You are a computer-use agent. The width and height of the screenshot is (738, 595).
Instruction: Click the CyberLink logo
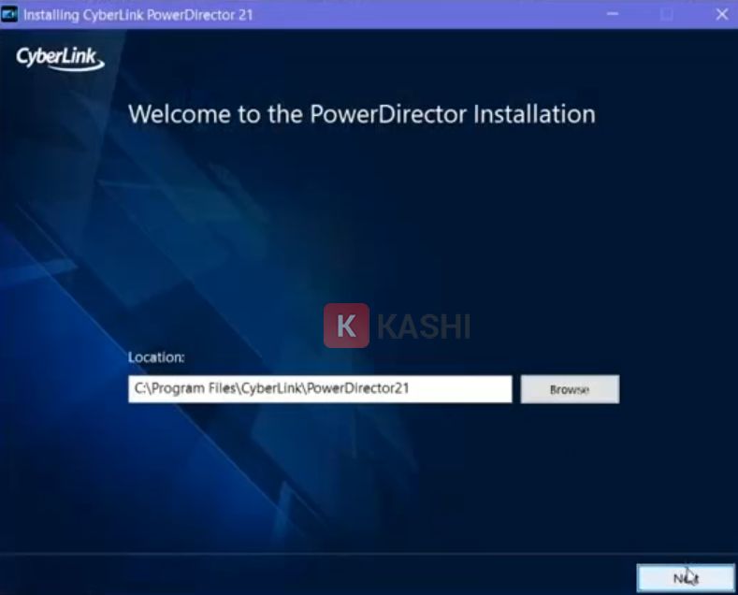pyautogui.click(x=60, y=59)
